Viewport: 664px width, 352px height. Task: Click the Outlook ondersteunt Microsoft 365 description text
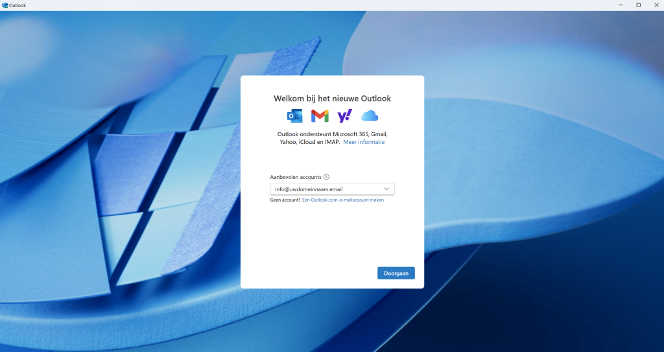333,138
